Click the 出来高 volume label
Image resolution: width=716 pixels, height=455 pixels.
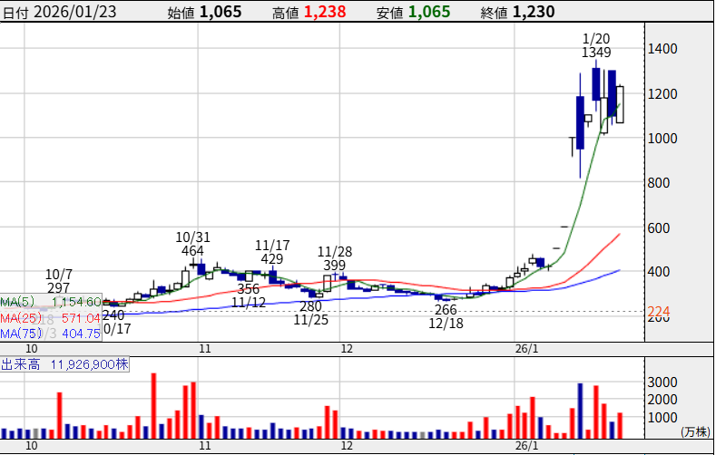[24, 364]
